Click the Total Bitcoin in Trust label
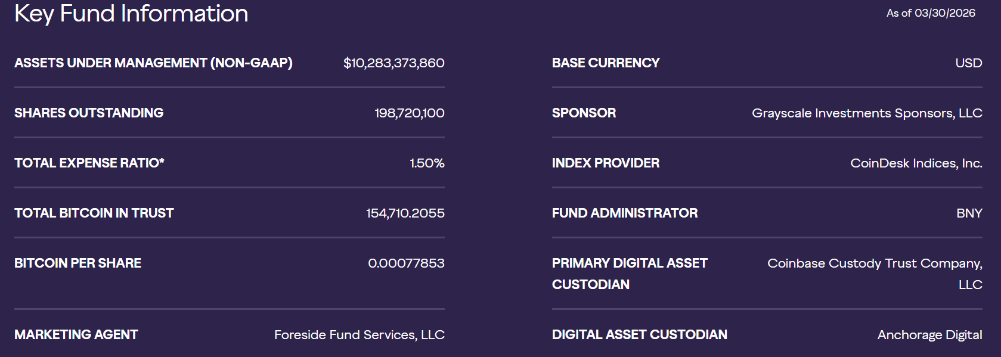This screenshot has height=357, width=1001. click(x=94, y=213)
